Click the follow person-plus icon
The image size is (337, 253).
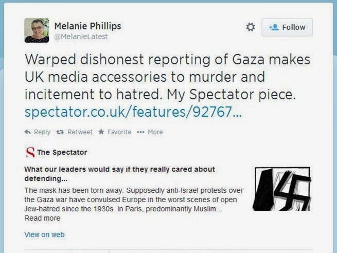tap(274, 27)
